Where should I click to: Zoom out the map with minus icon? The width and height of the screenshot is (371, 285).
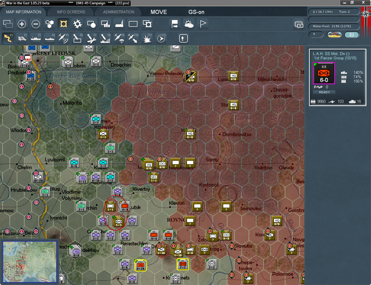click(36, 24)
